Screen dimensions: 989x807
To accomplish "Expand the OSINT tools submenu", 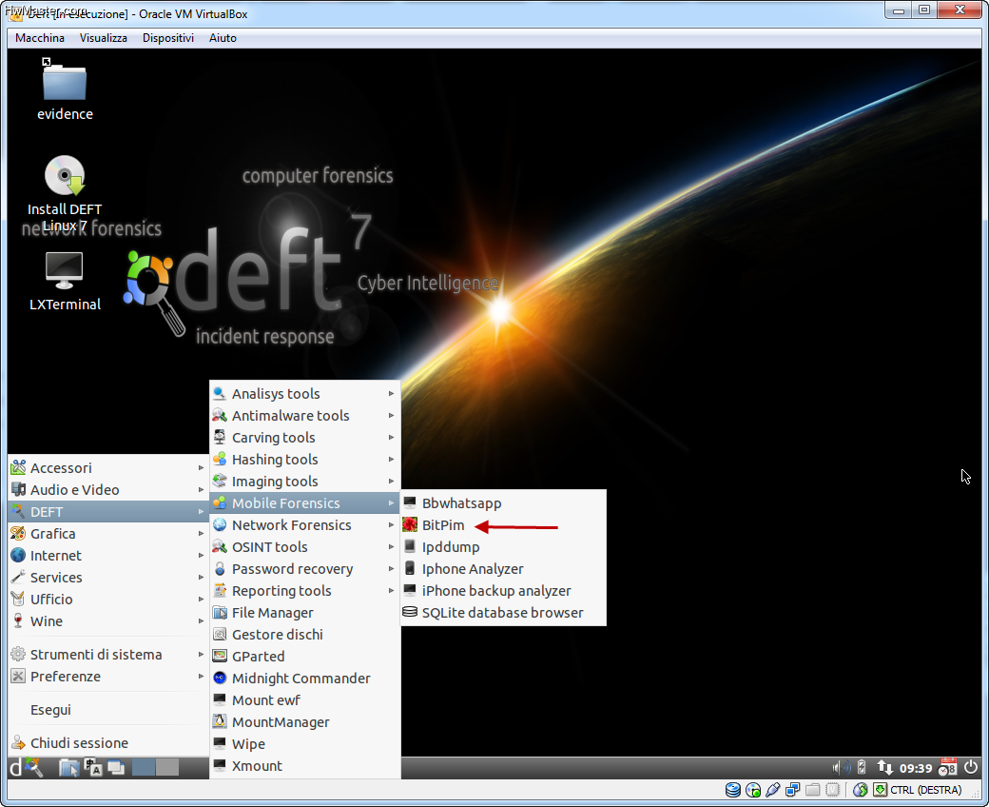I will tap(305, 547).
